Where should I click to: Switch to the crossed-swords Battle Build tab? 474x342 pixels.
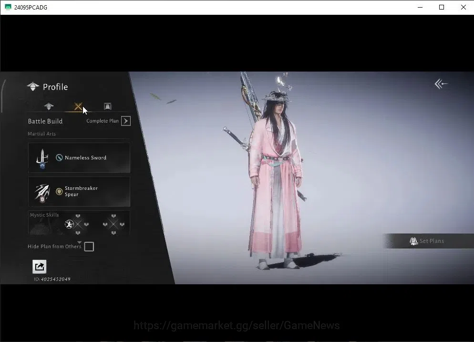click(78, 106)
